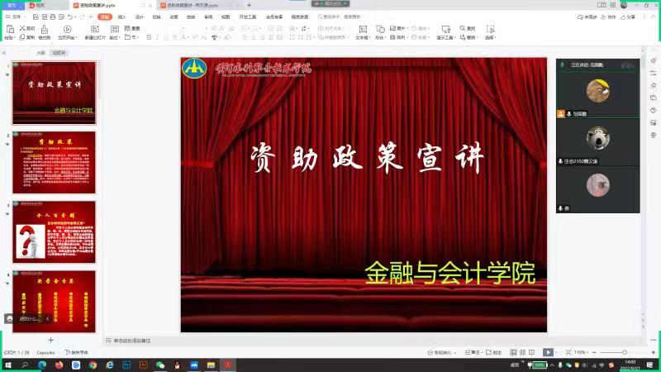Screen dimensions: 661x372
Task: Click the Share (分享) button
Action: coord(630,17)
